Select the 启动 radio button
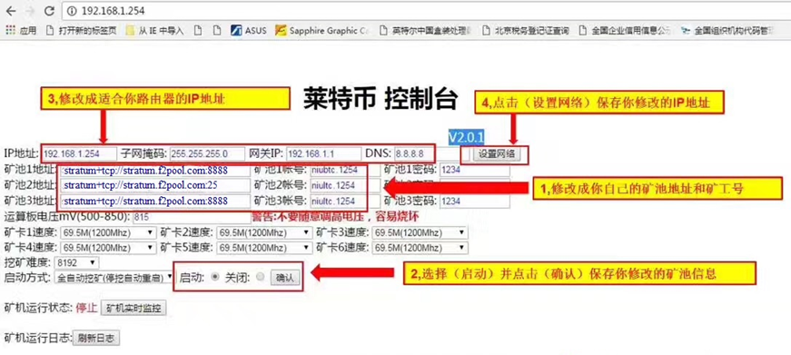791x355 pixels. tap(215, 277)
